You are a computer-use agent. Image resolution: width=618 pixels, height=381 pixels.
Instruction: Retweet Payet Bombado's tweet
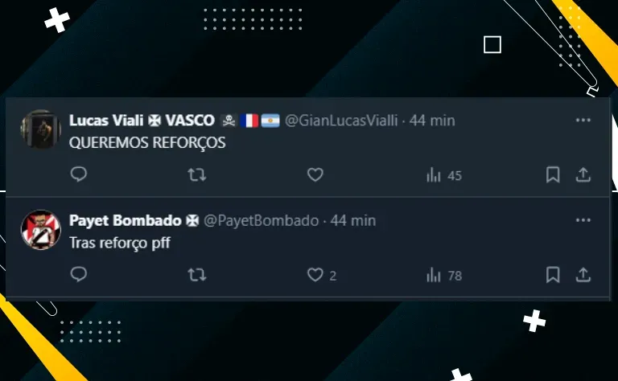coord(196,274)
